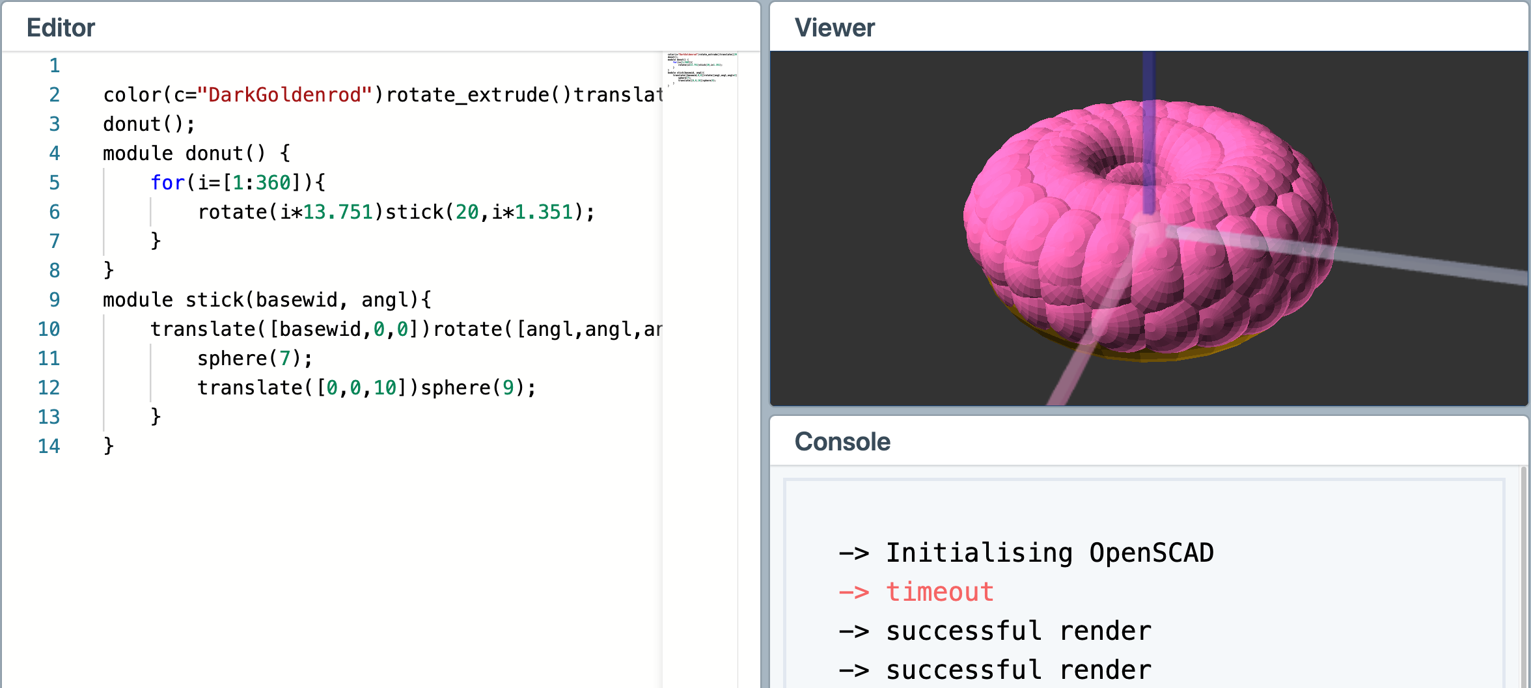
Task: Click line number 14 in the gutter
Action: pos(49,447)
